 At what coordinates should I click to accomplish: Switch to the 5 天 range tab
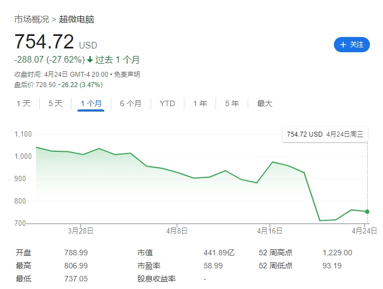point(55,103)
